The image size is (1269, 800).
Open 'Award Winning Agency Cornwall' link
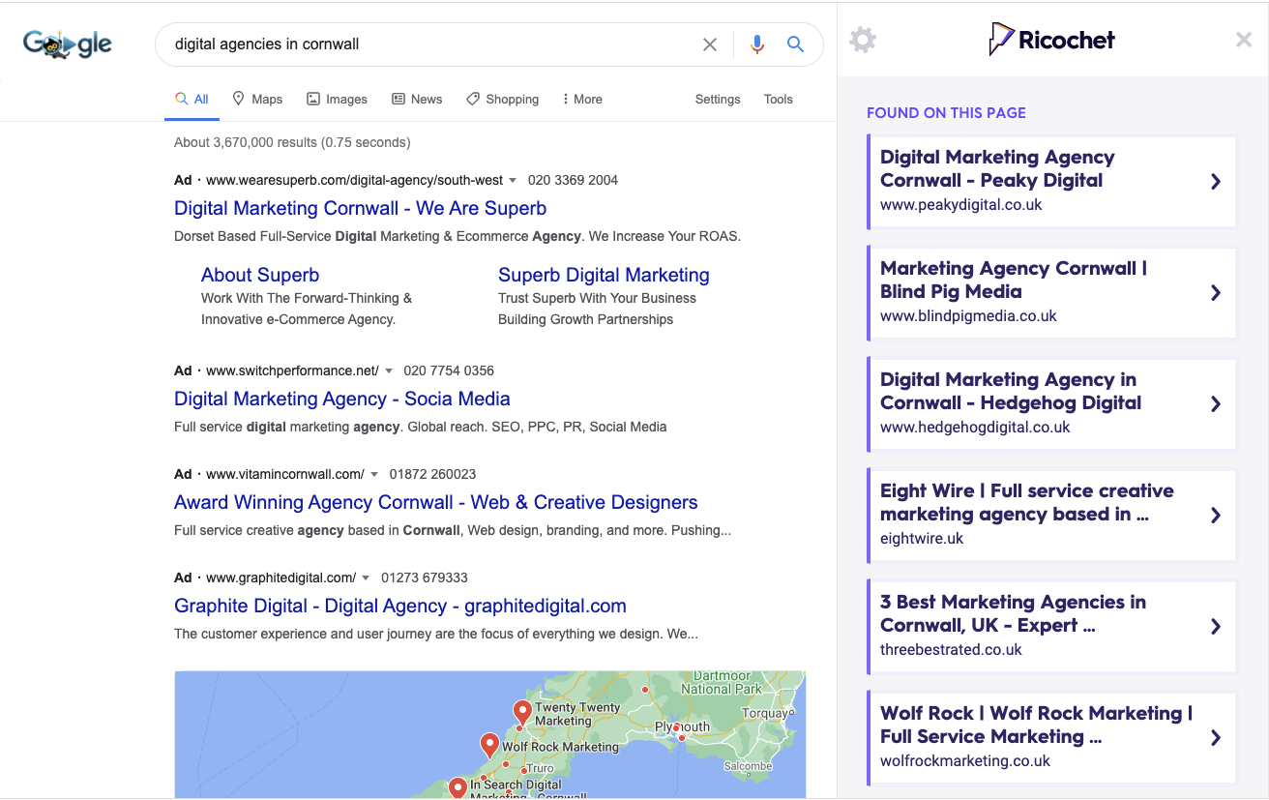click(x=435, y=502)
